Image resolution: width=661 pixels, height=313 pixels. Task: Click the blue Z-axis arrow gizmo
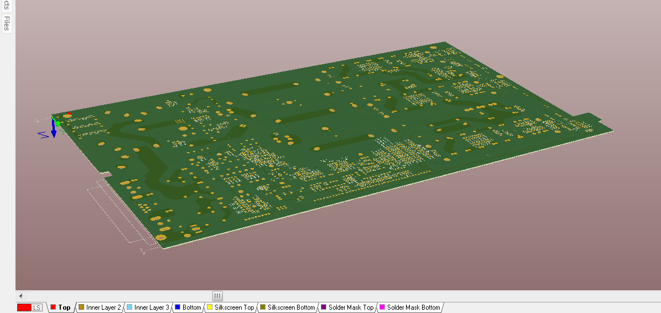click(x=54, y=131)
